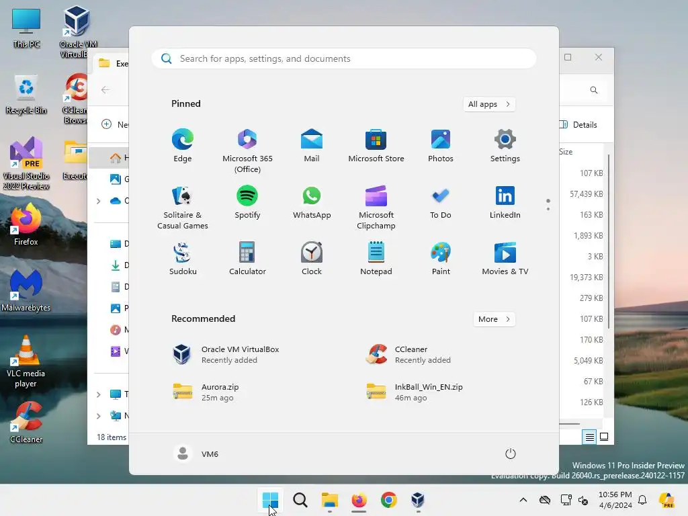This screenshot has height=516, width=688.
Task: Select the 57,439 KB file size
Action: pos(586,194)
